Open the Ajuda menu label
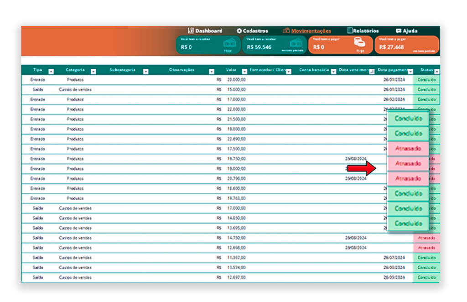This screenshot has width=467, height=302. [x=410, y=31]
